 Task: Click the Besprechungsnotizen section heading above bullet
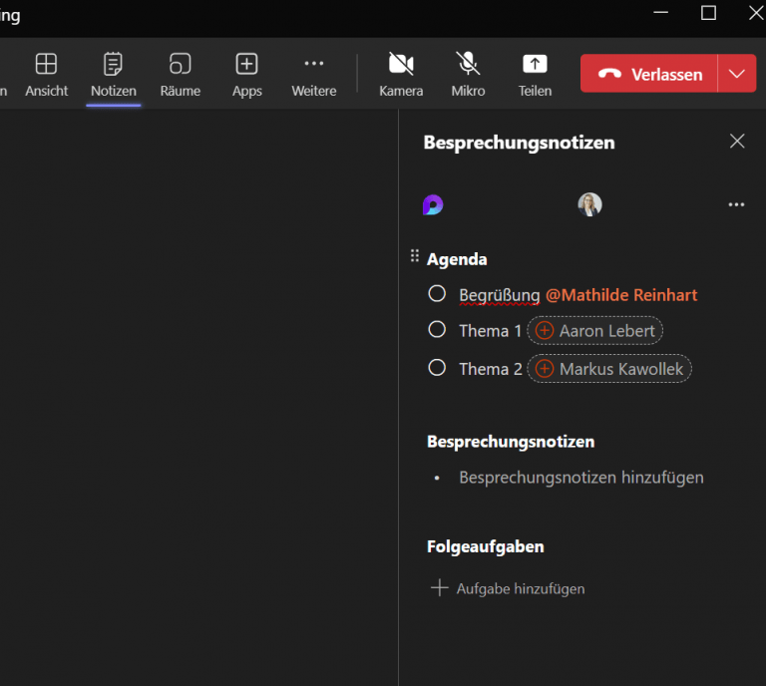(511, 442)
